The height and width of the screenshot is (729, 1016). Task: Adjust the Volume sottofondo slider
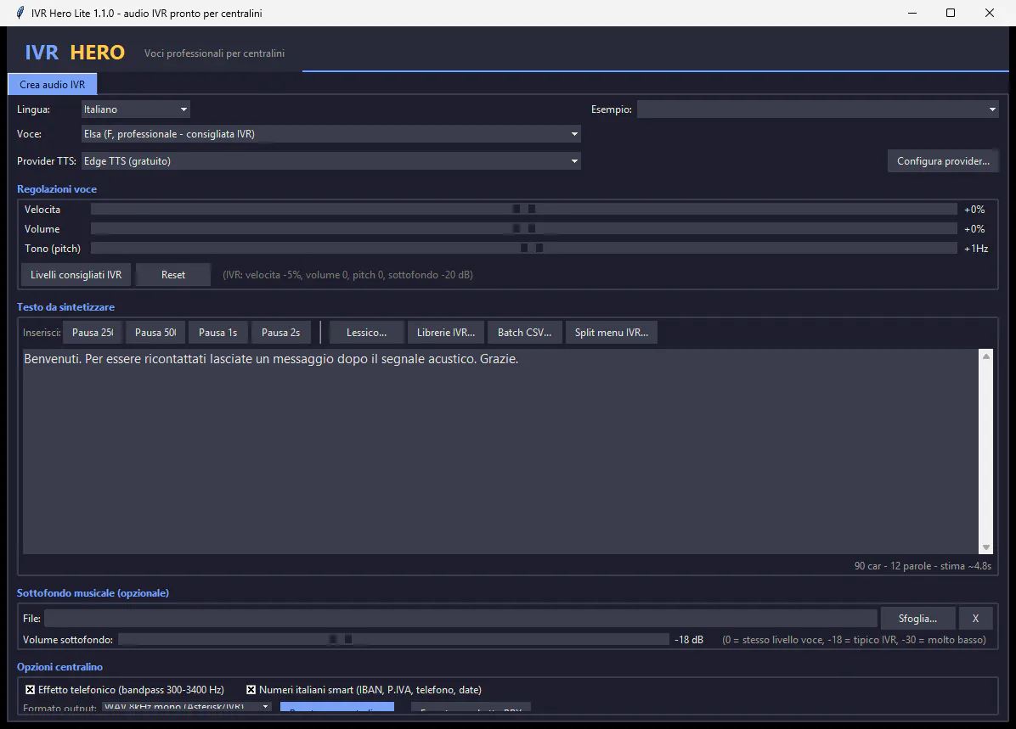pos(394,640)
